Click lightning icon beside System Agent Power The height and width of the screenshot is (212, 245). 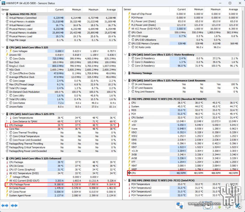(7, 195)
